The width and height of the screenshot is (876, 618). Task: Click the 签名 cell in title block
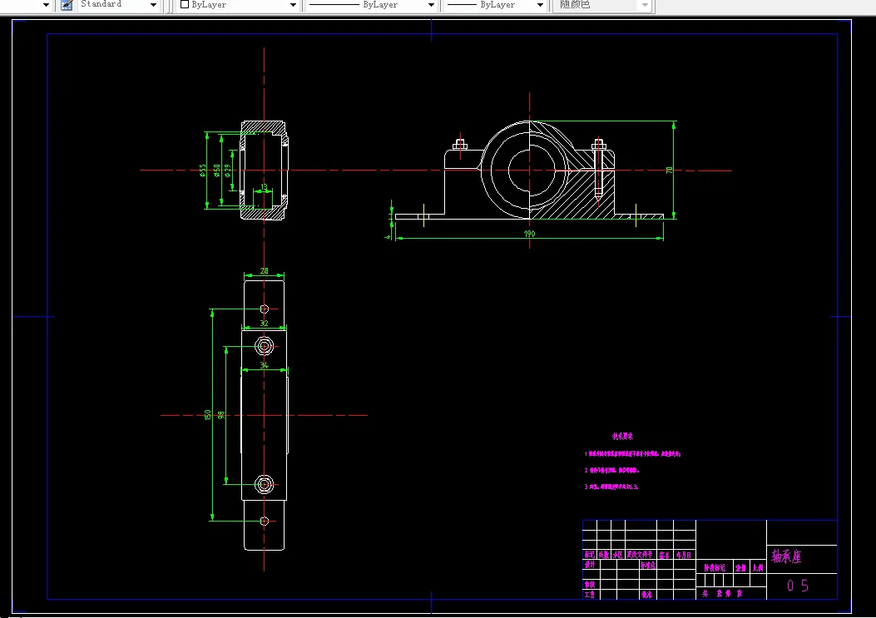pyautogui.click(x=664, y=555)
